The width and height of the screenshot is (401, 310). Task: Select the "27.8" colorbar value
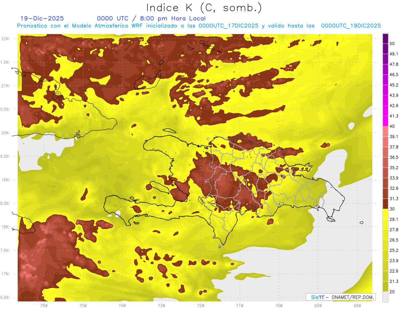click(394, 230)
